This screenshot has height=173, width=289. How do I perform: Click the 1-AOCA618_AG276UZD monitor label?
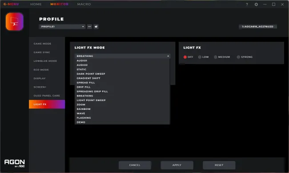258,27
